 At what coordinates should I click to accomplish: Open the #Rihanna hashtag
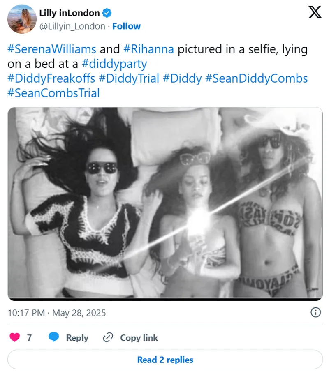click(148, 49)
